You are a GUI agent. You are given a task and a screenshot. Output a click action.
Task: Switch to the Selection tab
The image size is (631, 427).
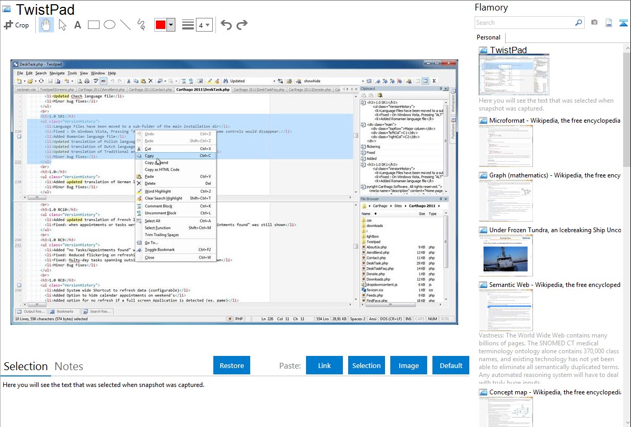[x=26, y=366]
